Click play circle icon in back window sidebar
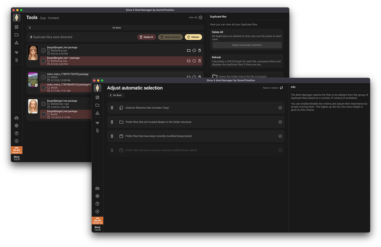Viewport: 381px width, 247px height. 16,141
